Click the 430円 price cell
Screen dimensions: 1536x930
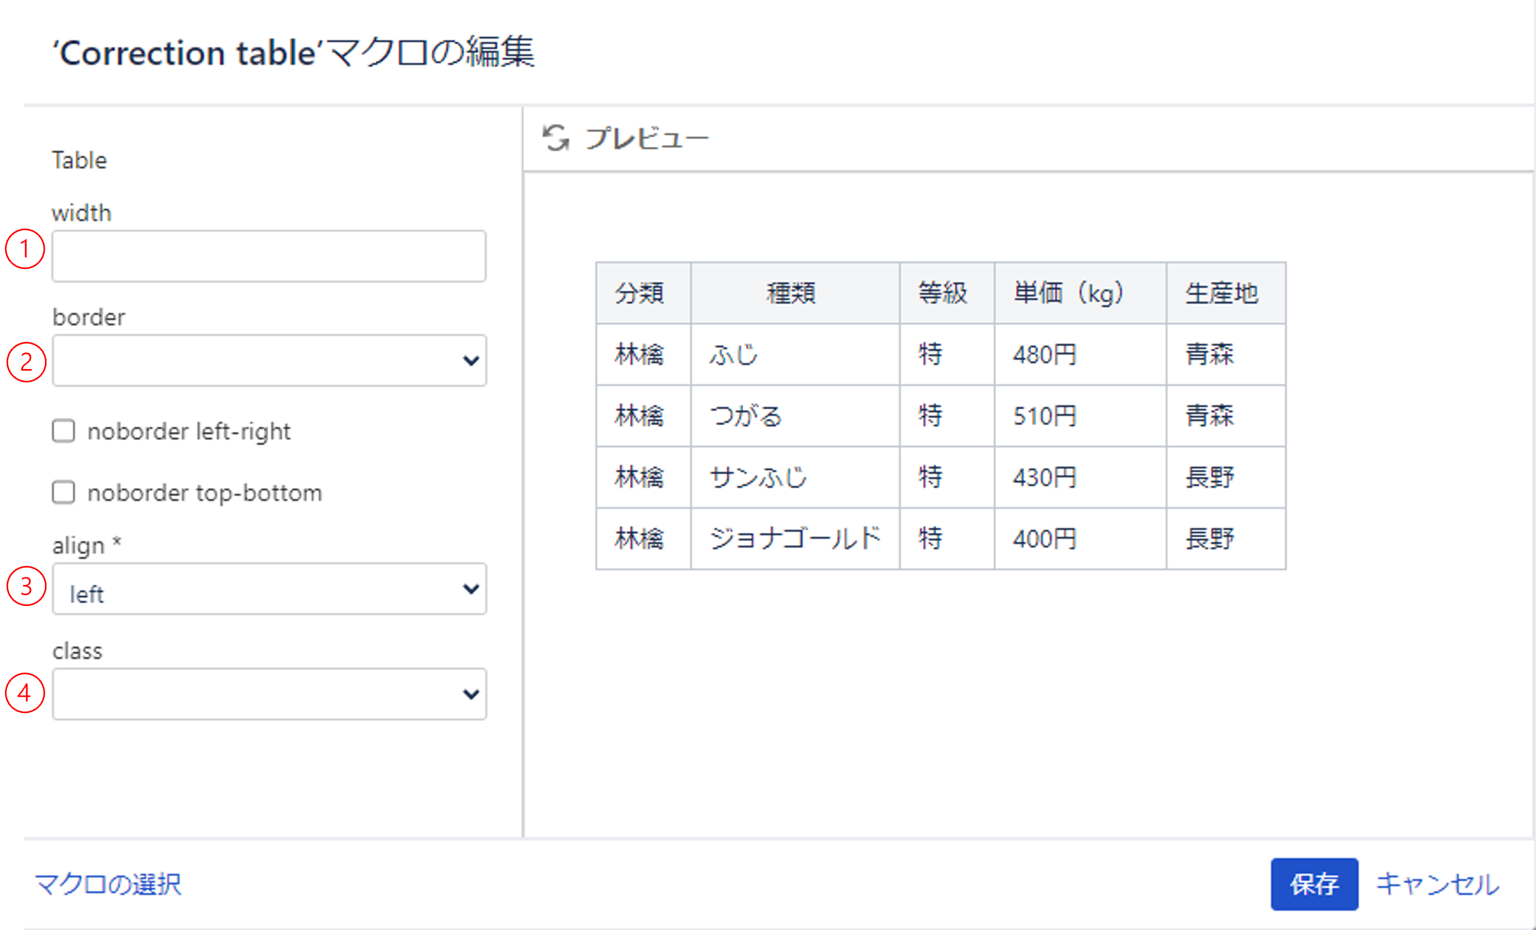[1080, 477]
